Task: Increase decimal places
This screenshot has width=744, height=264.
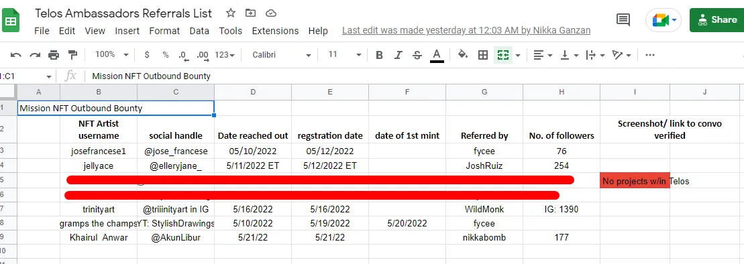Action: point(202,55)
